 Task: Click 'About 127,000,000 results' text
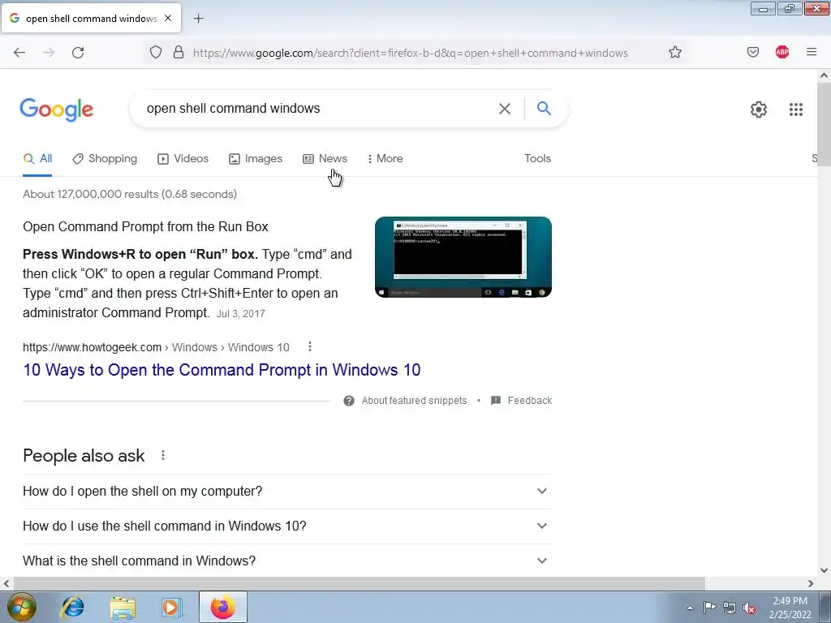click(x=130, y=194)
